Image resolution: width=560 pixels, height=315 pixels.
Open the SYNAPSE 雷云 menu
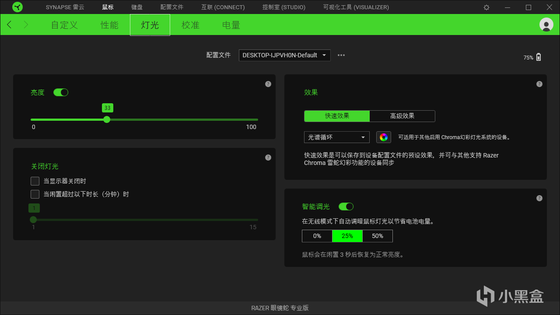[x=65, y=7]
